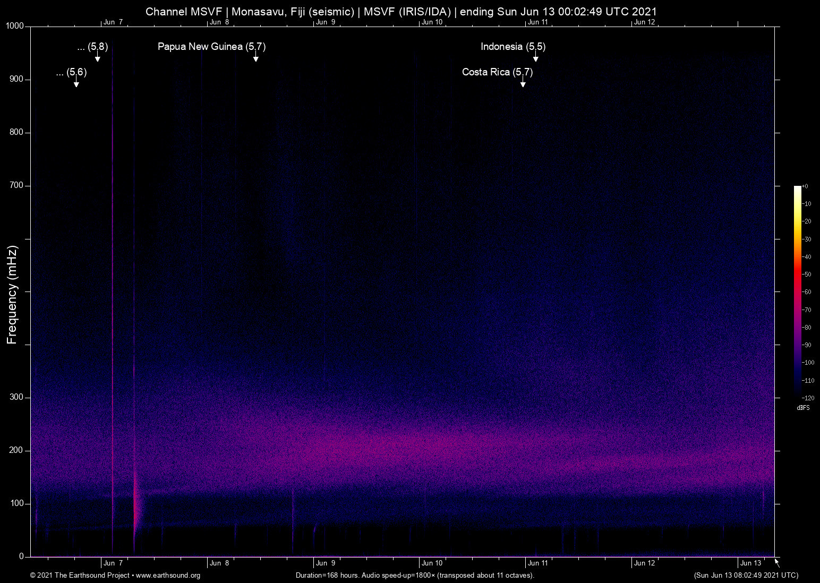Click the 'Jun 11' date on the top axis
820x583 pixels.
[x=538, y=22]
